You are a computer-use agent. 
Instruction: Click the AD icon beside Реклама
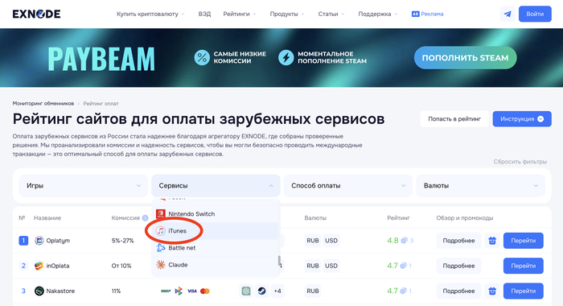coord(416,14)
